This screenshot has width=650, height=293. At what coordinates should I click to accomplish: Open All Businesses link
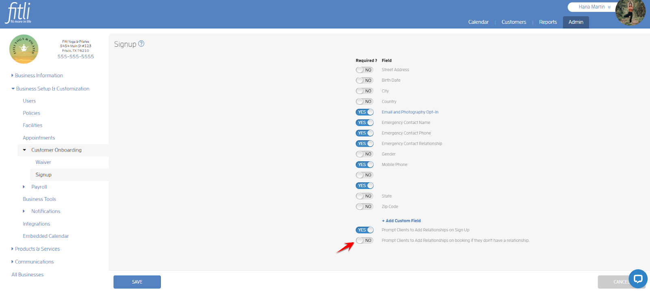tap(27, 275)
